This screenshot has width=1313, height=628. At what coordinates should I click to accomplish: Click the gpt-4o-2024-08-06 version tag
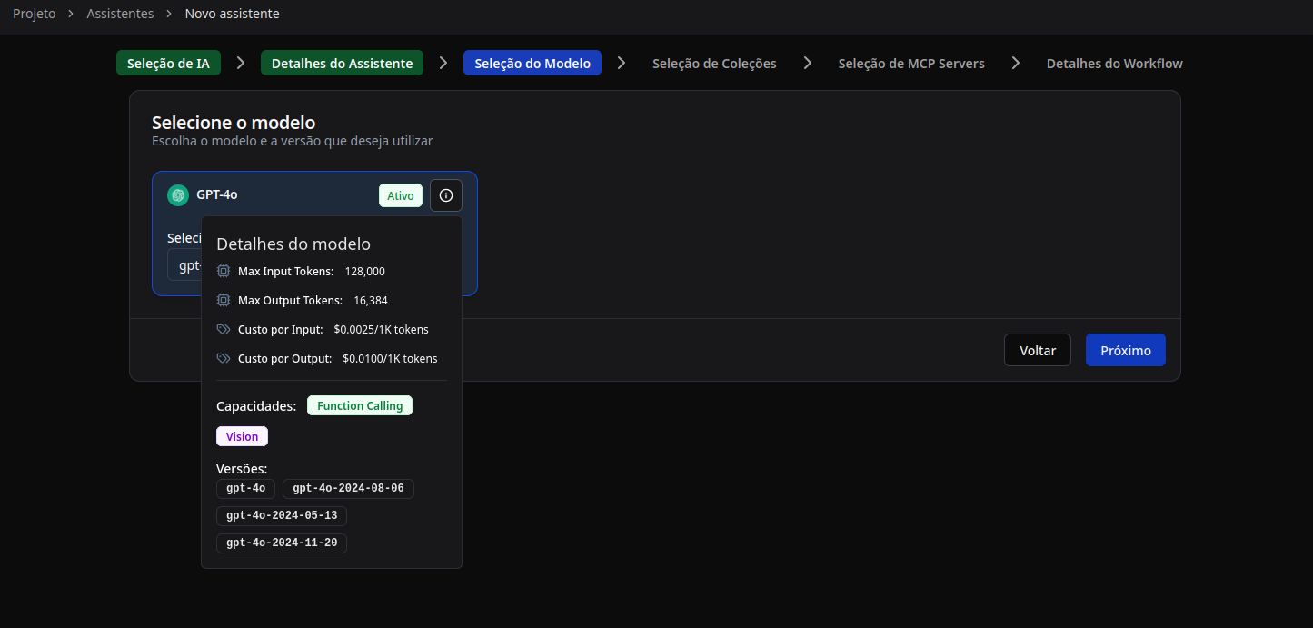pos(348,489)
